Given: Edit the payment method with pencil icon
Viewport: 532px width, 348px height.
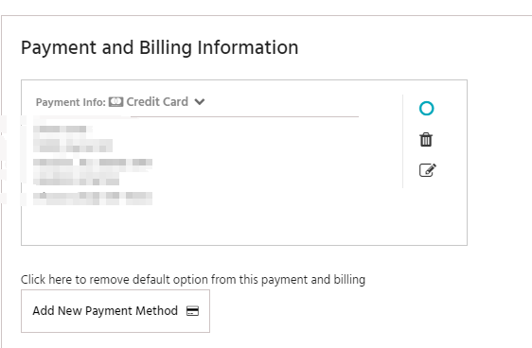Looking at the screenshot, I should point(428,170).
